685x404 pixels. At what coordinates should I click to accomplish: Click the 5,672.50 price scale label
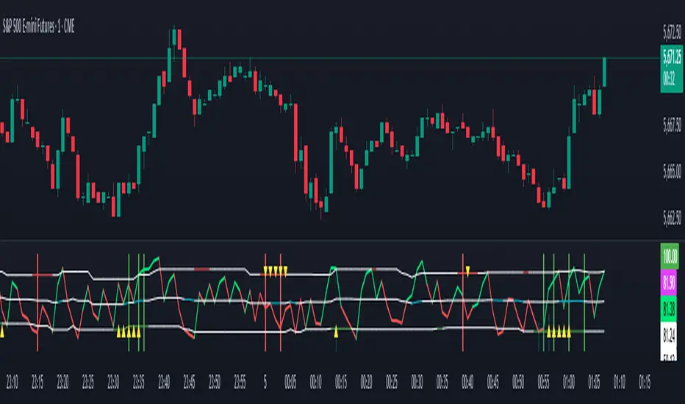(x=672, y=32)
